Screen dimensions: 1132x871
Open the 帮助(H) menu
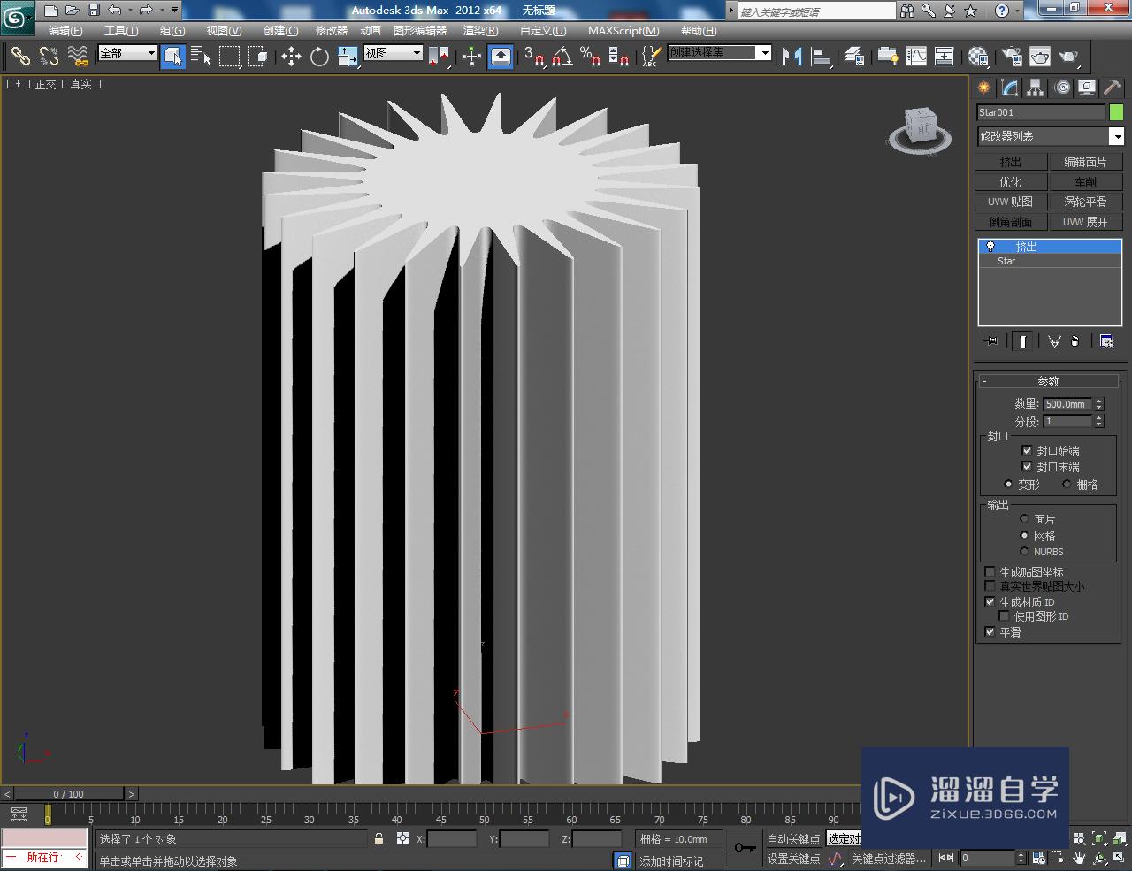[699, 30]
